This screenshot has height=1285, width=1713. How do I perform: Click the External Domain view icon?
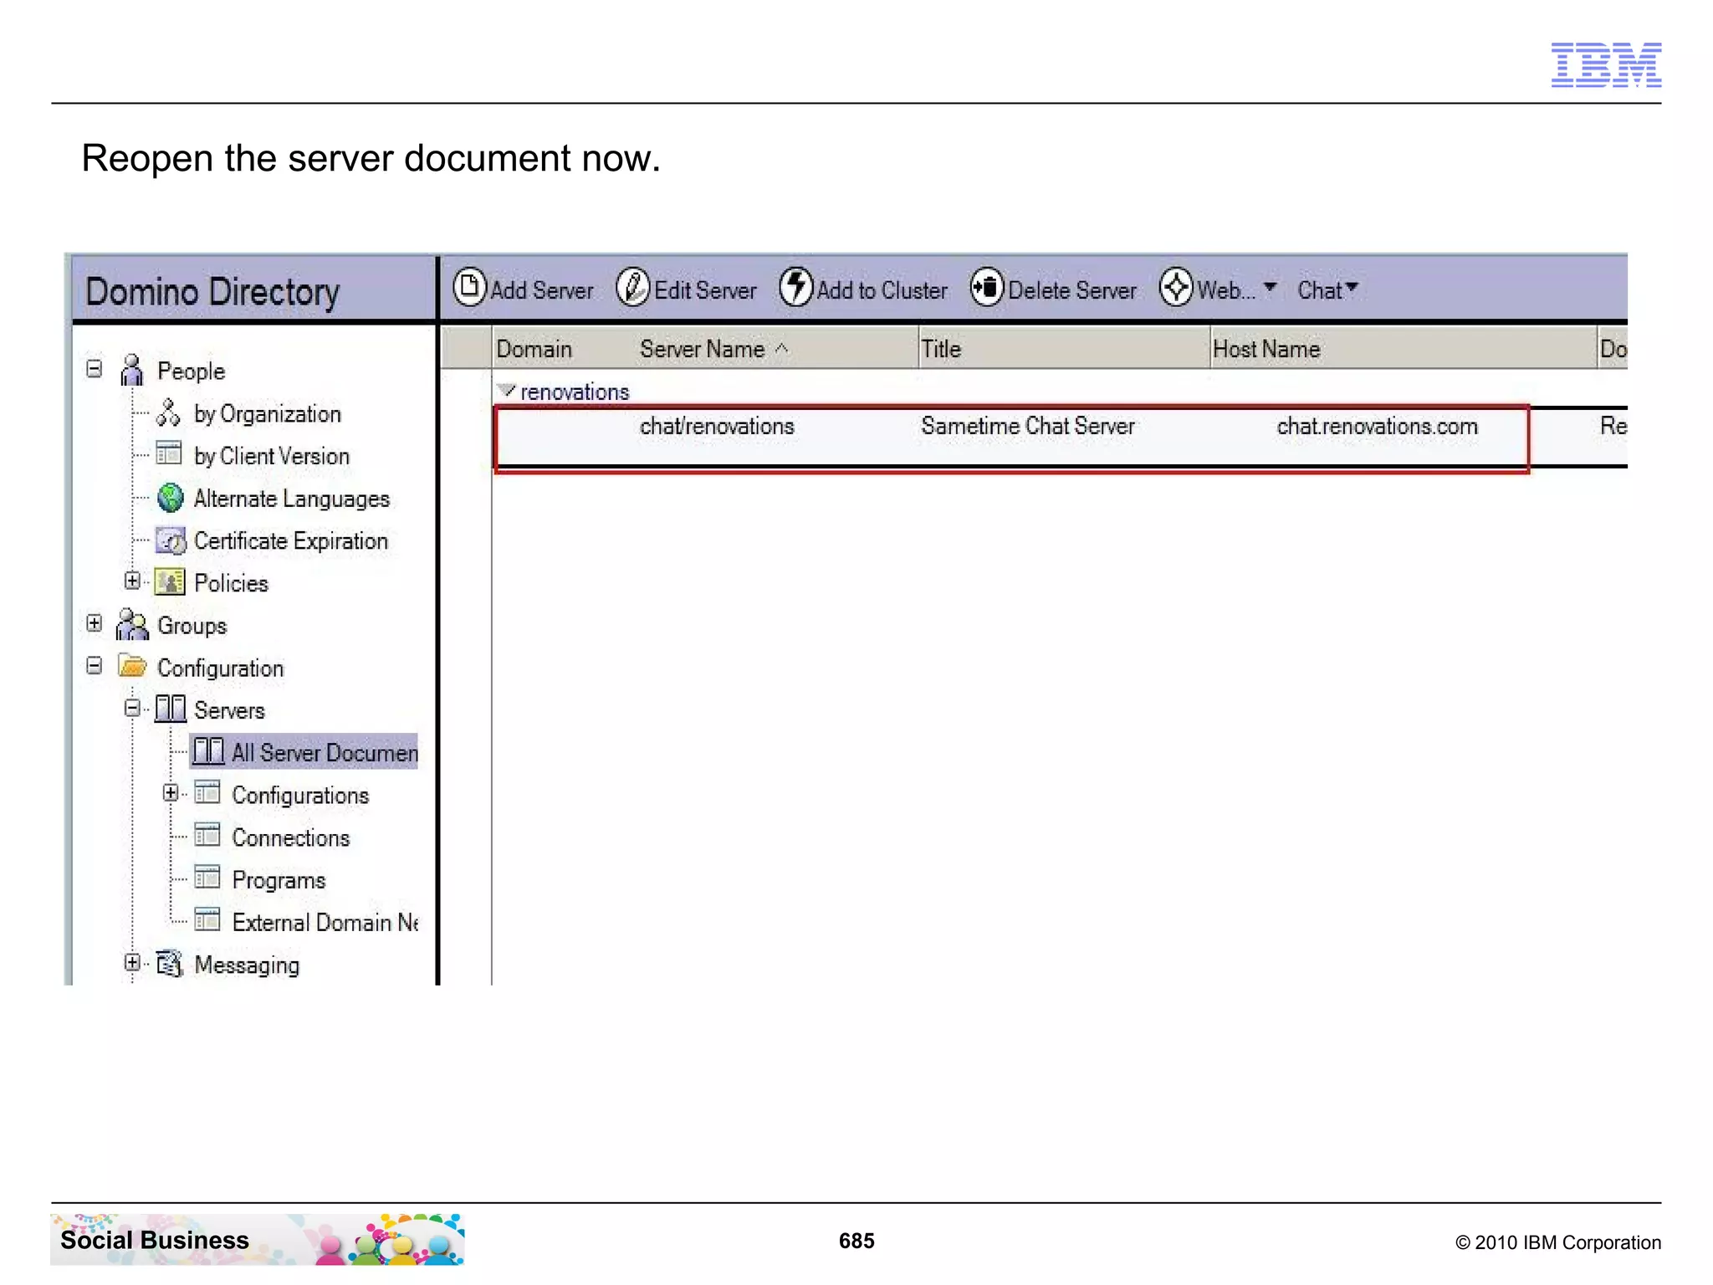point(207,919)
